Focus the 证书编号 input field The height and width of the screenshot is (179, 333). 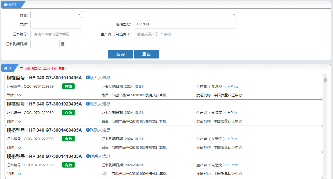click(x=56, y=34)
